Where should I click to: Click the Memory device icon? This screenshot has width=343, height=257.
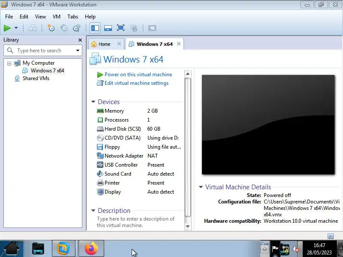(100, 111)
